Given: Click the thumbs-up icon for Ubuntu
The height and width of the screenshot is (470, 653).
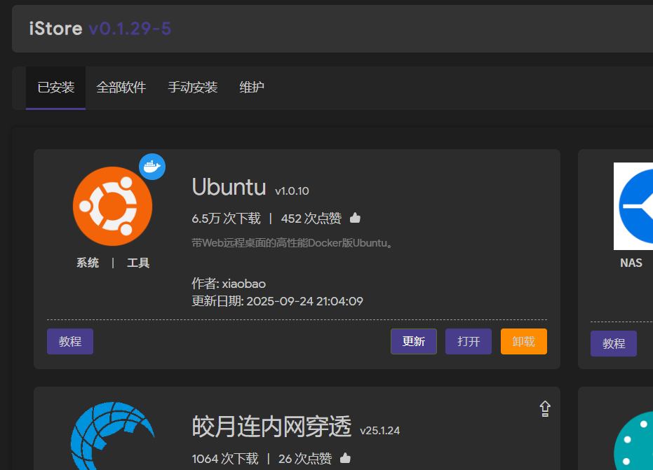Looking at the screenshot, I should 355,219.
